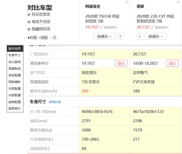Jump to 安全配置 section
Image resolution: width=182 pixels, height=154 pixels.
[x=15, y=75]
